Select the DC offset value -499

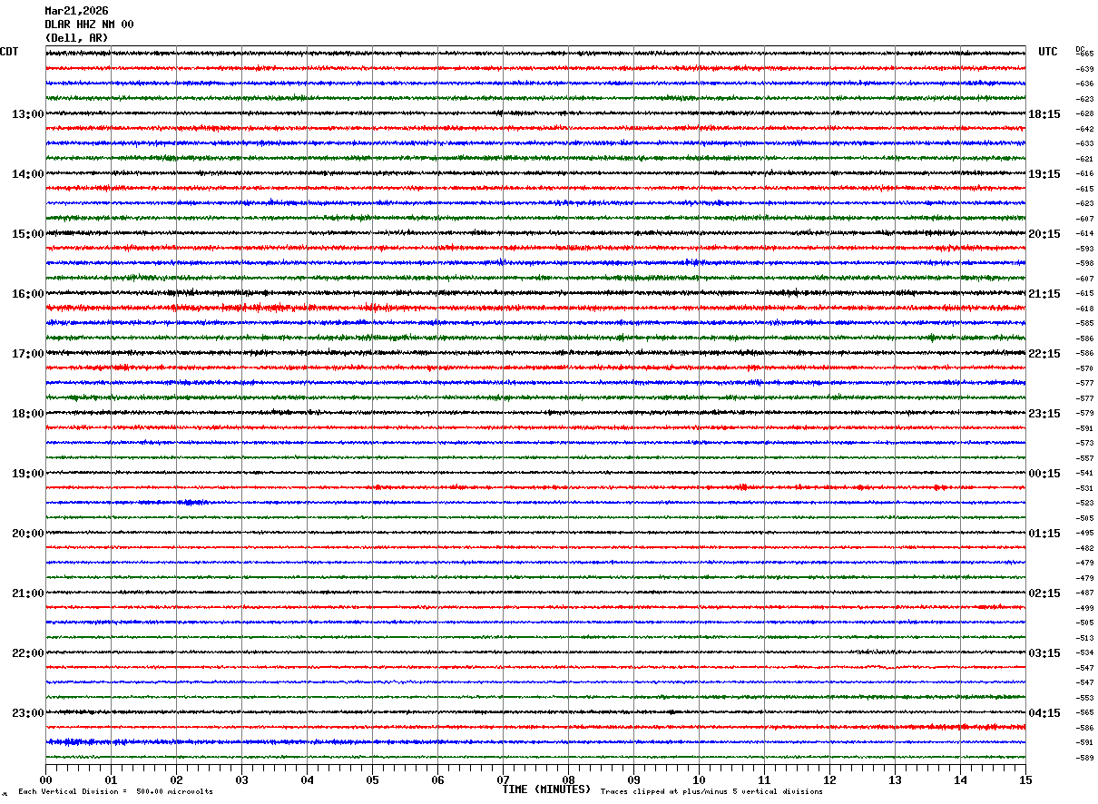pyautogui.click(x=1084, y=608)
